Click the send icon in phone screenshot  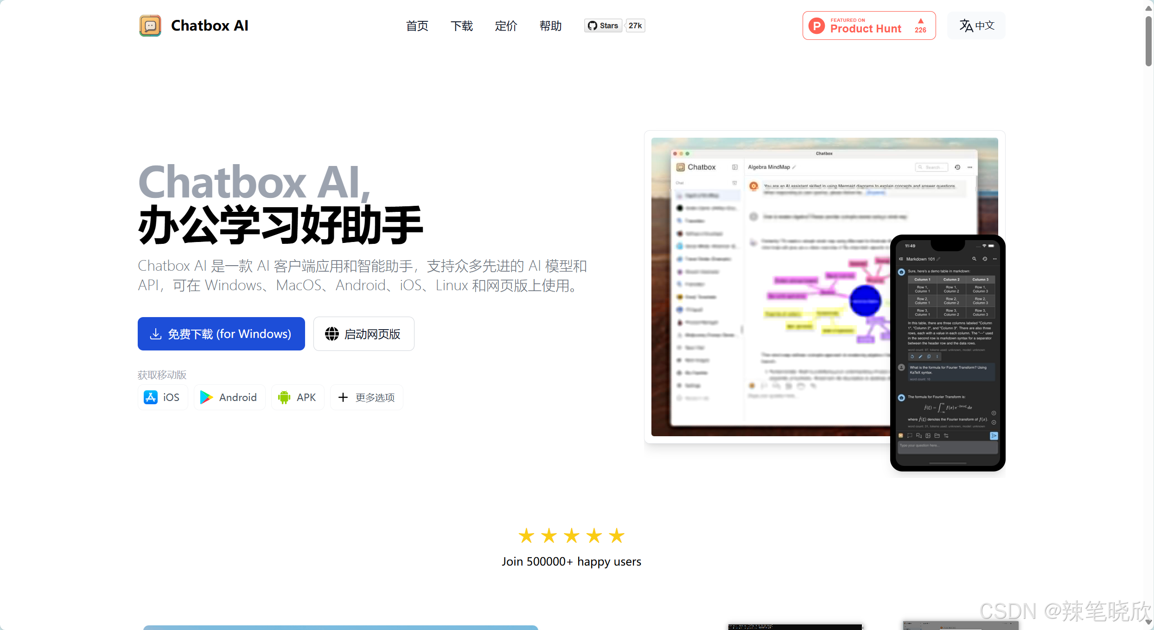994,436
